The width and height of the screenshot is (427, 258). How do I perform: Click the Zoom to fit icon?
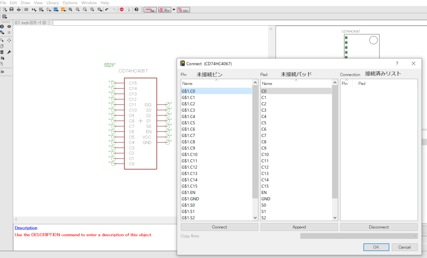point(70,10)
